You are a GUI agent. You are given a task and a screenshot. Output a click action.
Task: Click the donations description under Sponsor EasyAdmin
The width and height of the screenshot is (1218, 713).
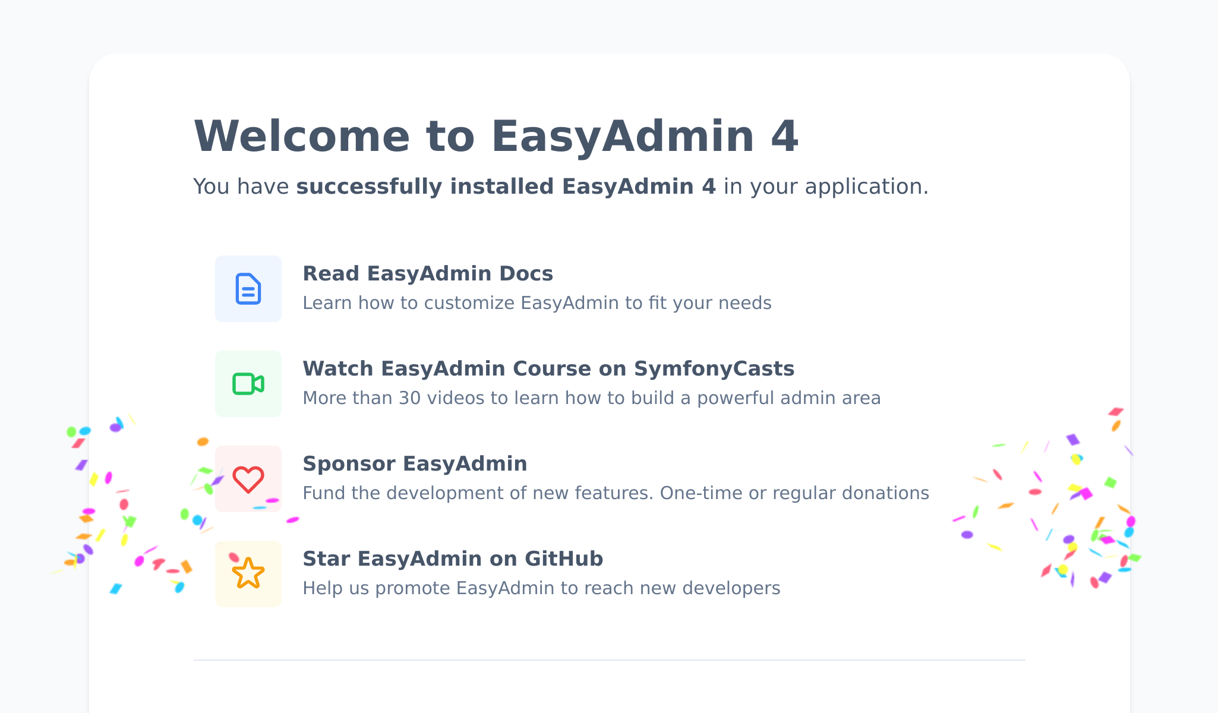(x=616, y=493)
